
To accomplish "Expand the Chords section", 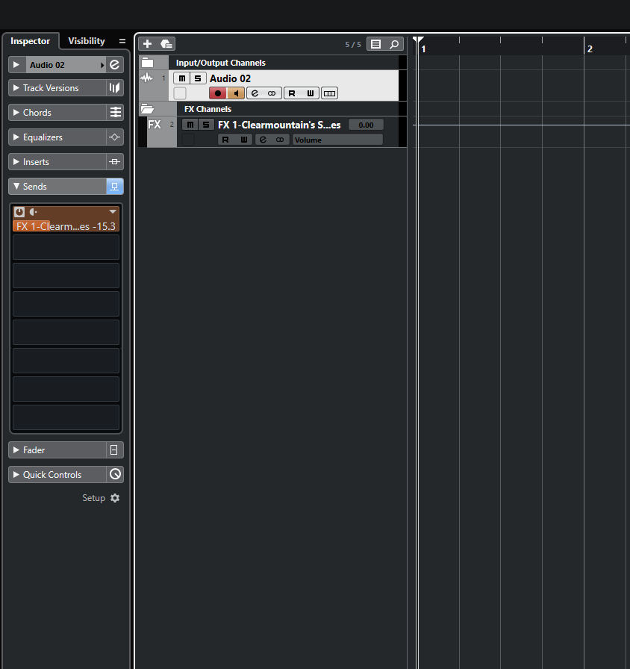I will [x=16, y=113].
